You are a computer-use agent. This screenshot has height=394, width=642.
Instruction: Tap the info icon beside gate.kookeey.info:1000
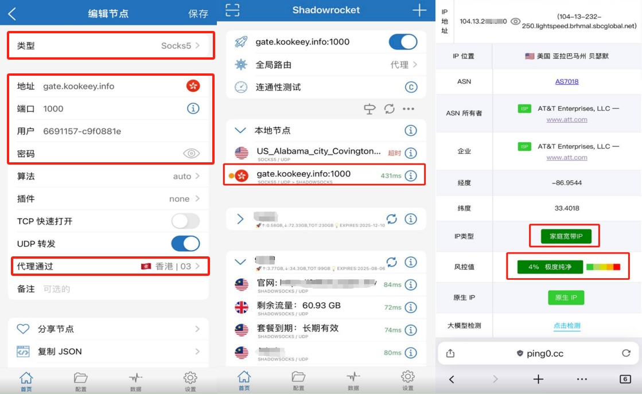(411, 174)
